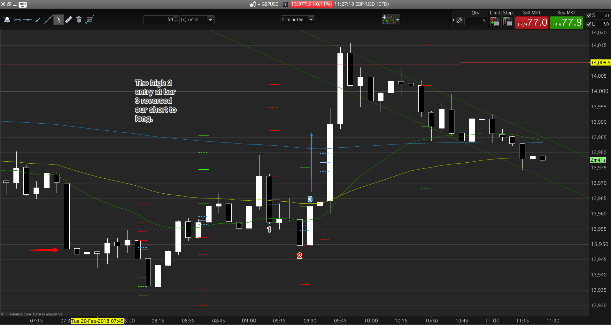Screen dimensions: 611x325
Task: Click the Stop order icon
Action: click(x=507, y=21)
